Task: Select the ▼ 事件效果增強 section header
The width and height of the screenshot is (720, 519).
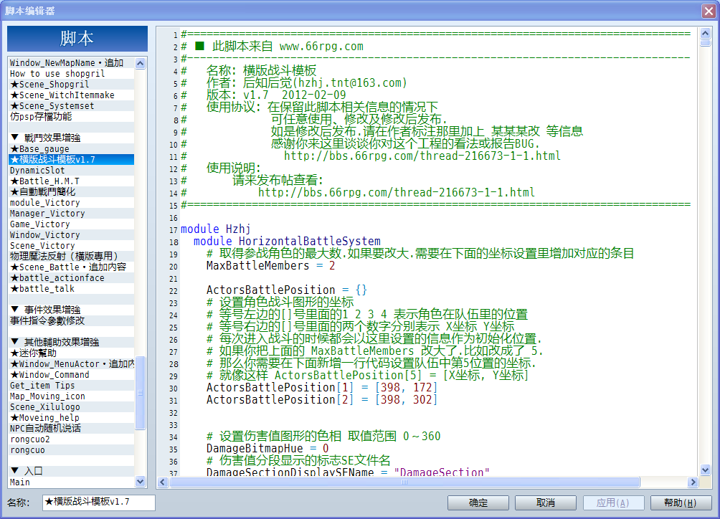Action: [x=72, y=310]
